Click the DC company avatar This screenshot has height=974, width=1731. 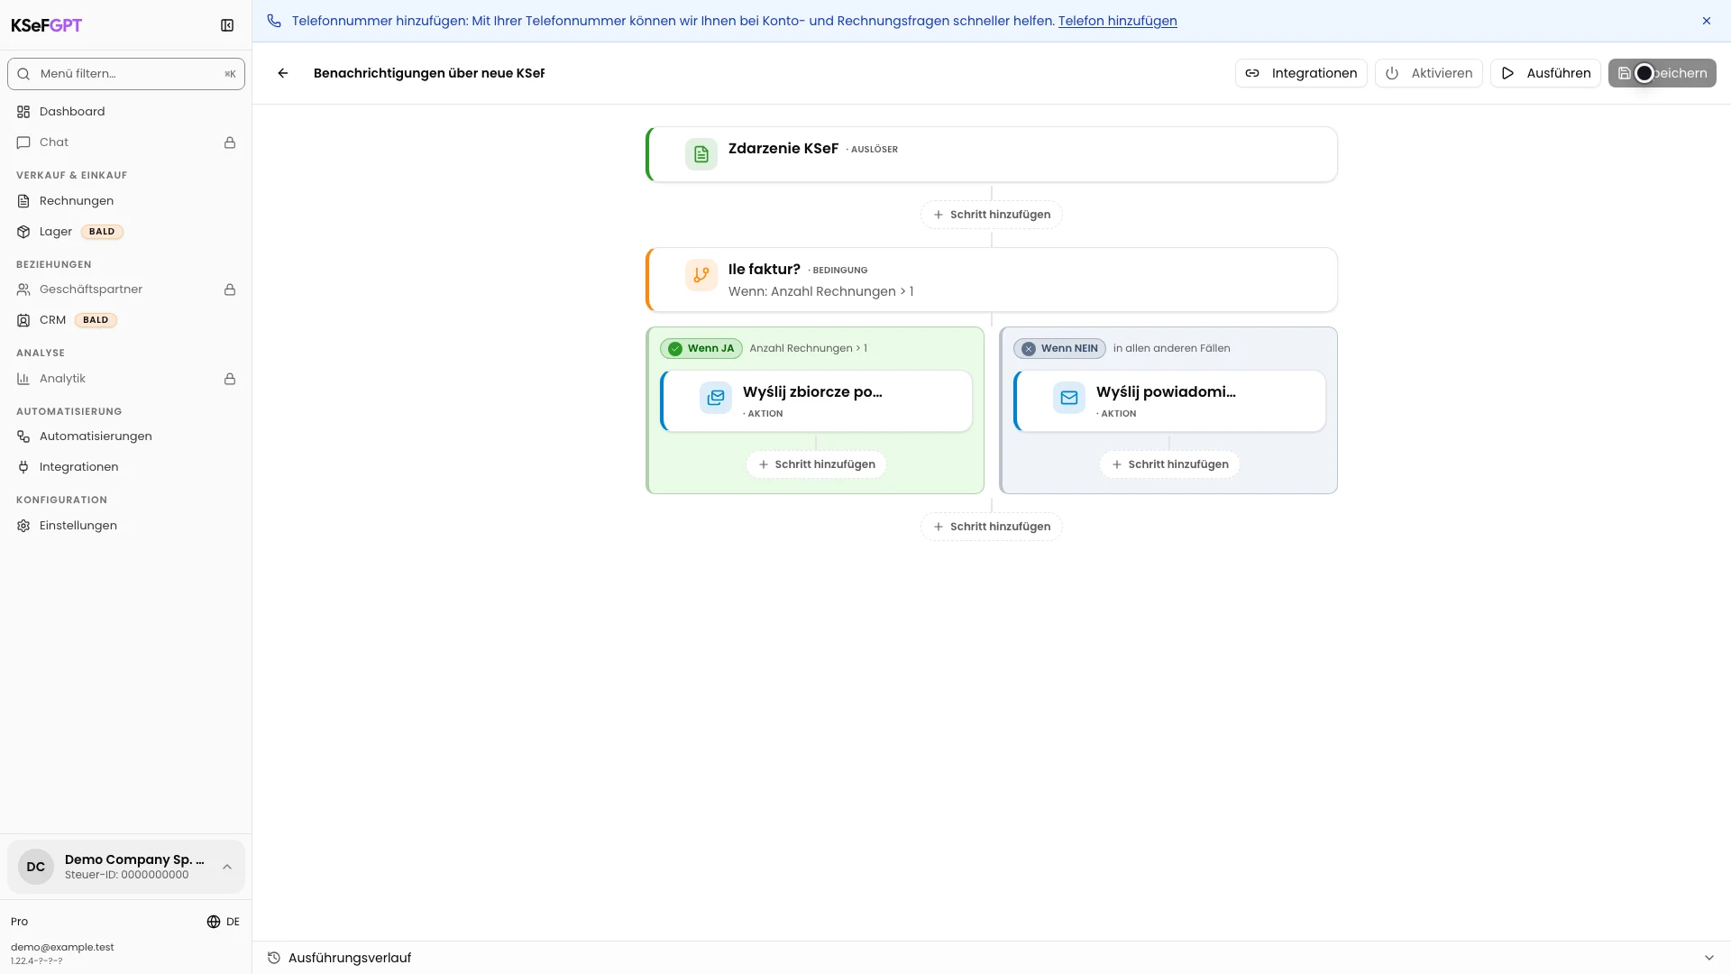point(36,867)
